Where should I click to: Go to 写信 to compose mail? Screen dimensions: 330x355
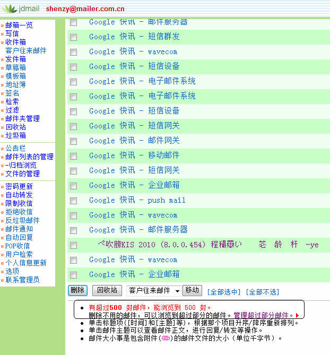(x=12, y=33)
